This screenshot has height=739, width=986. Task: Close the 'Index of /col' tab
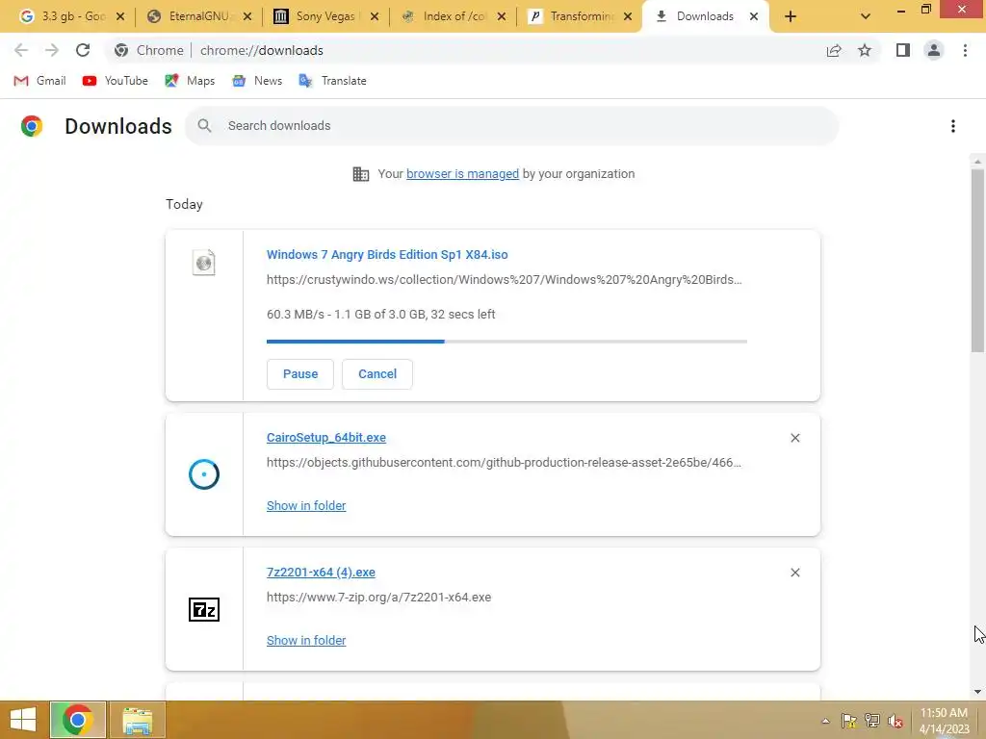click(x=501, y=17)
